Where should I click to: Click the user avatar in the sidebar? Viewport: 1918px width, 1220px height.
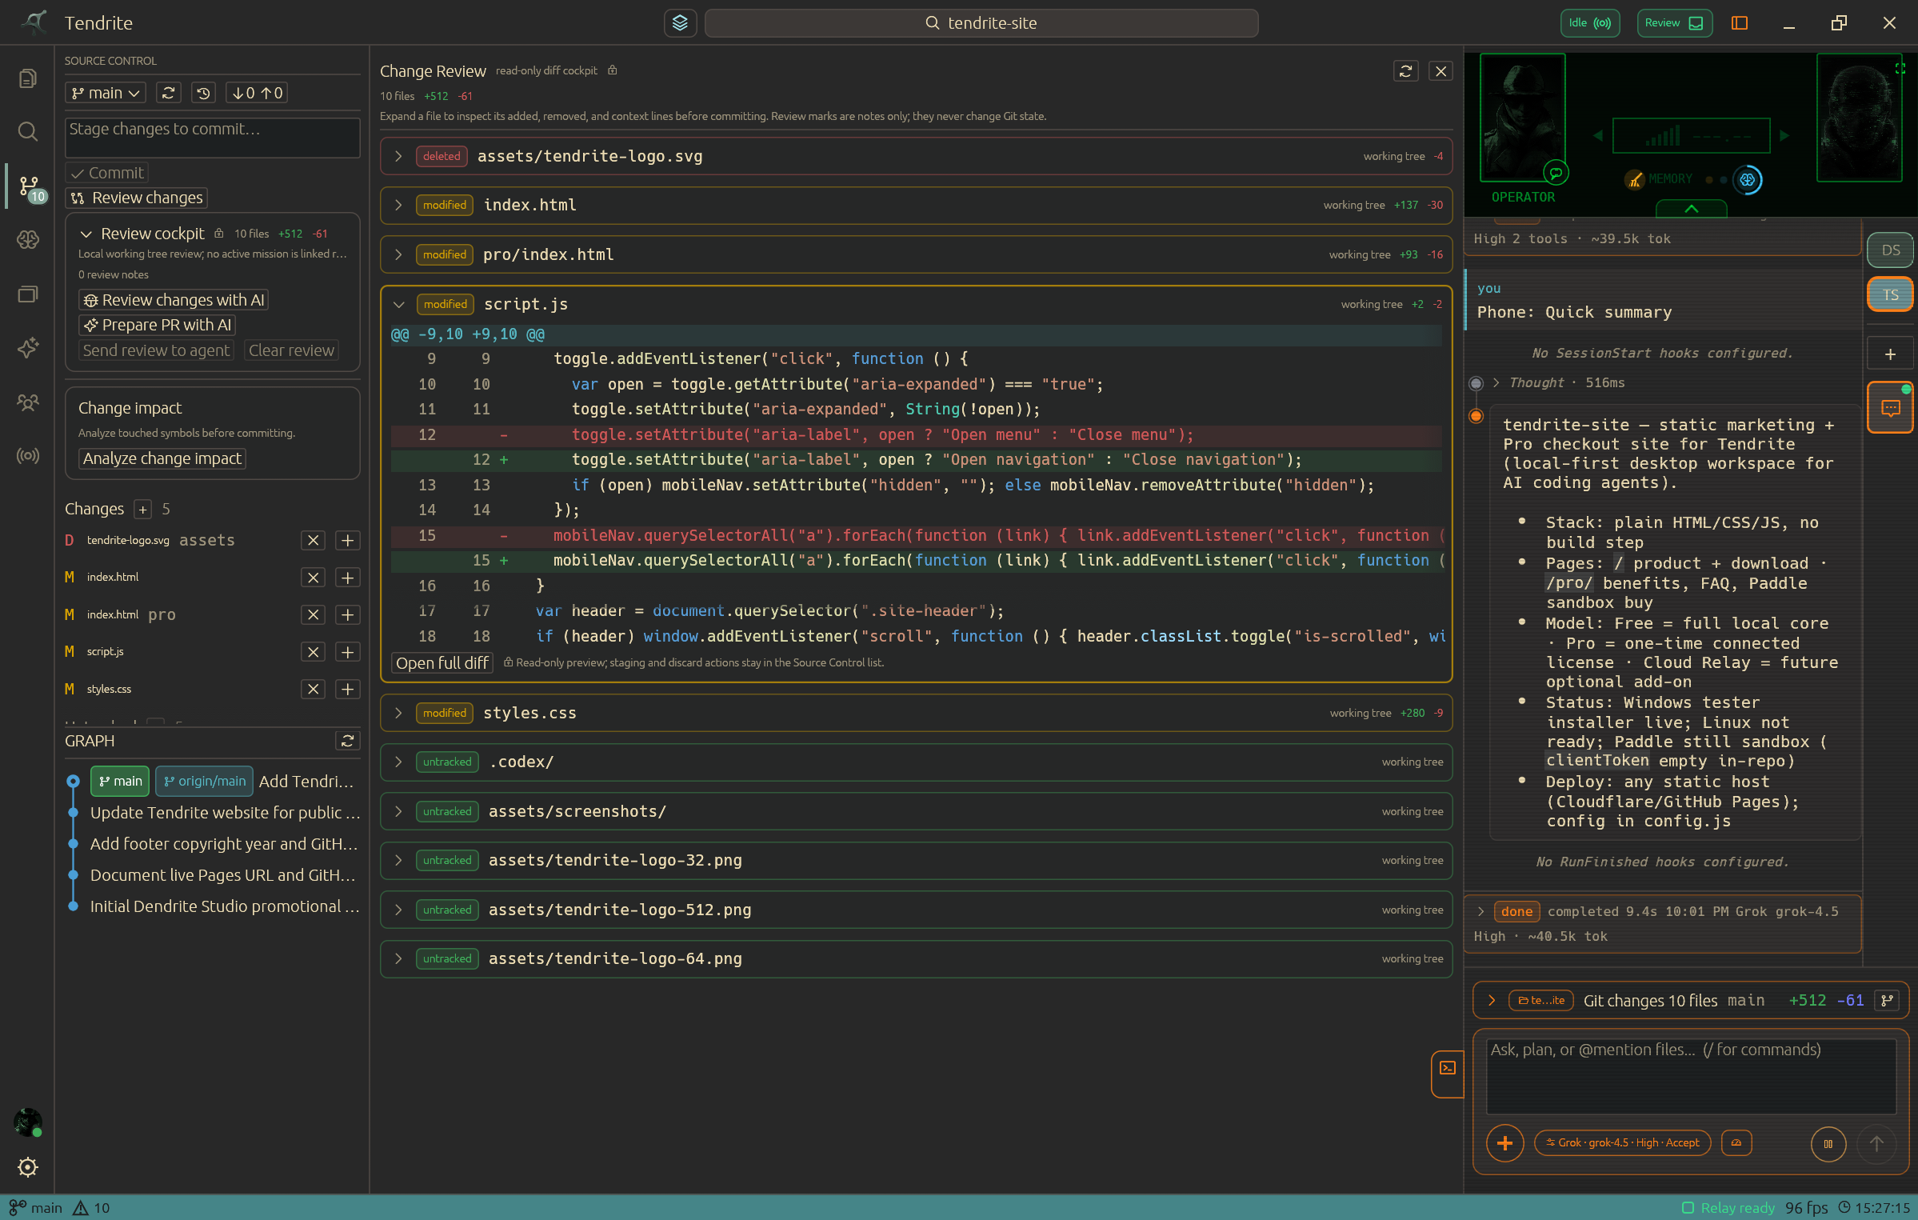[x=28, y=1122]
